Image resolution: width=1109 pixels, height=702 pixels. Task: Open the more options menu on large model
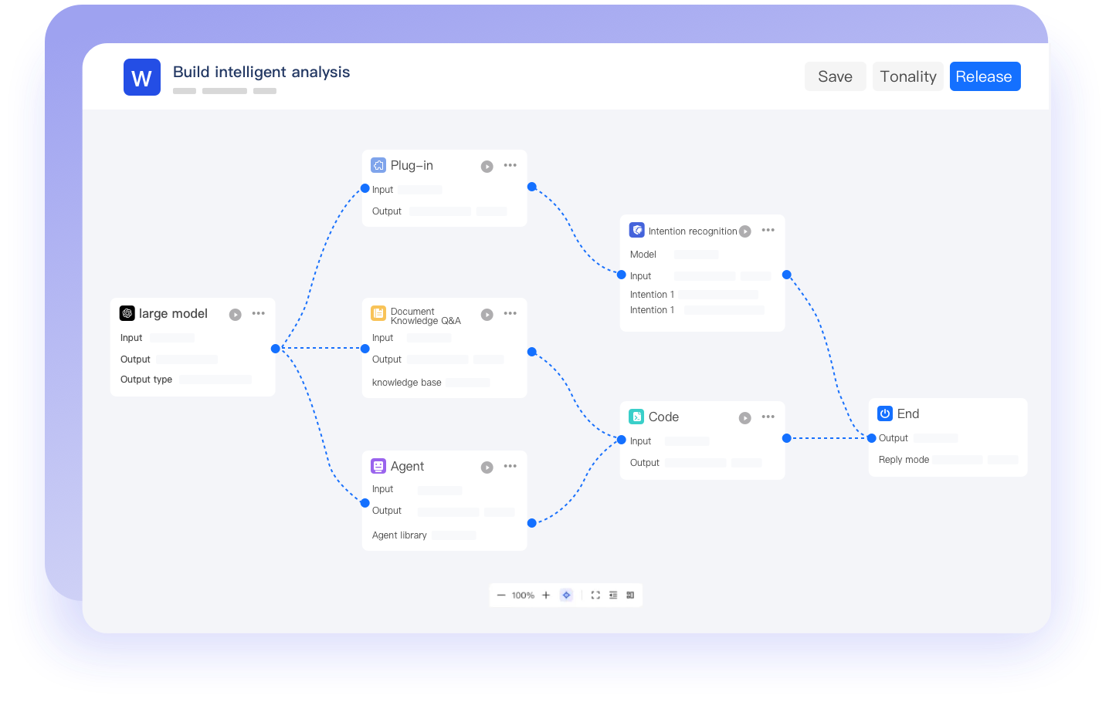(x=259, y=314)
